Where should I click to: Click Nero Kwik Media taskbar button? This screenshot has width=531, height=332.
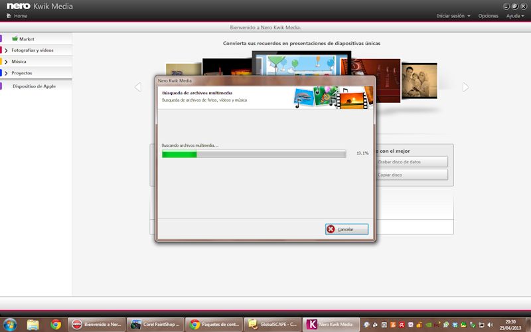[x=331, y=325]
